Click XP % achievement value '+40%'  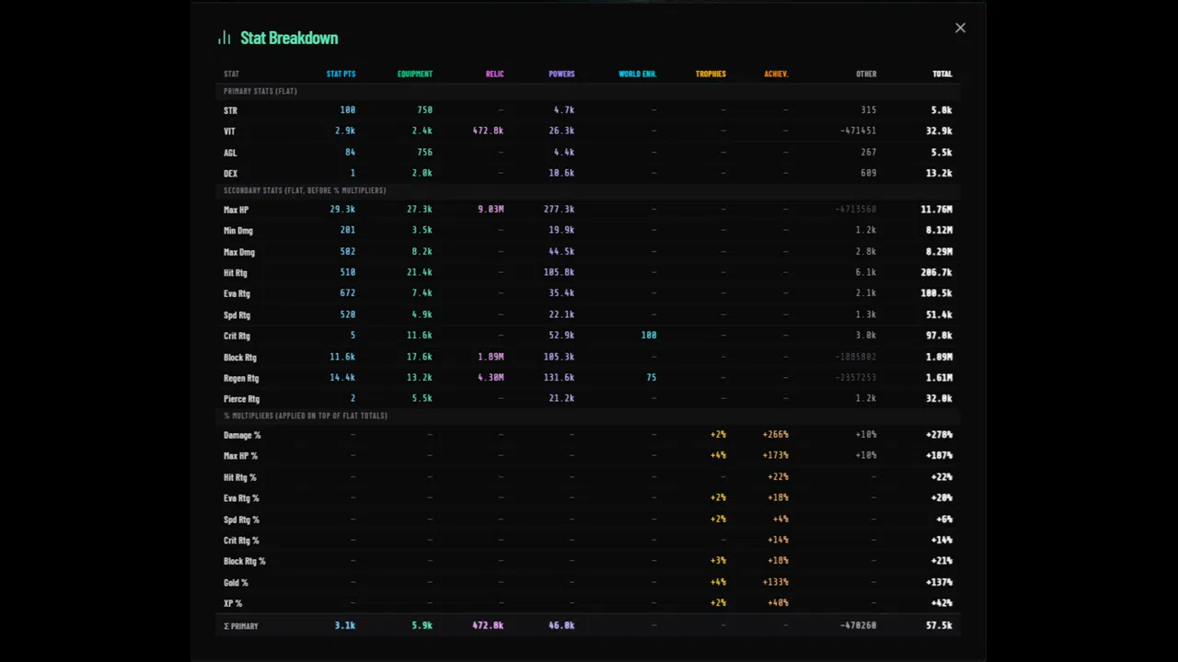tap(778, 602)
